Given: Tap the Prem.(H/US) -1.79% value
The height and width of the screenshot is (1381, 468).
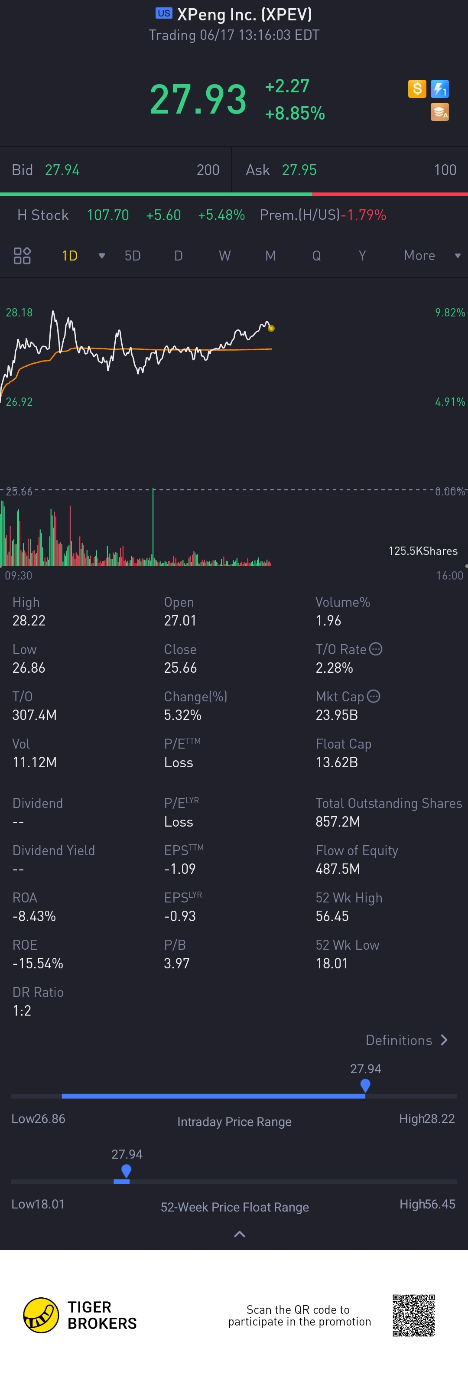Looking at the screenshot, I should click(x=364, y=215).
